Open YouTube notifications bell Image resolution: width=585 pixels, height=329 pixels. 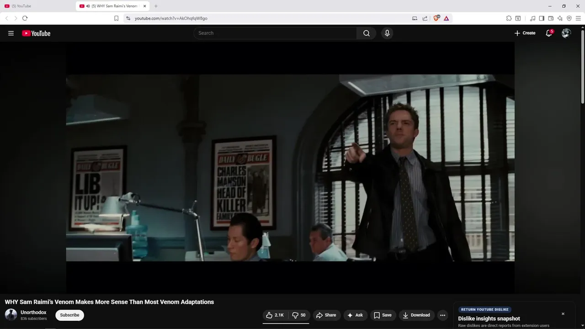(549, 33)
